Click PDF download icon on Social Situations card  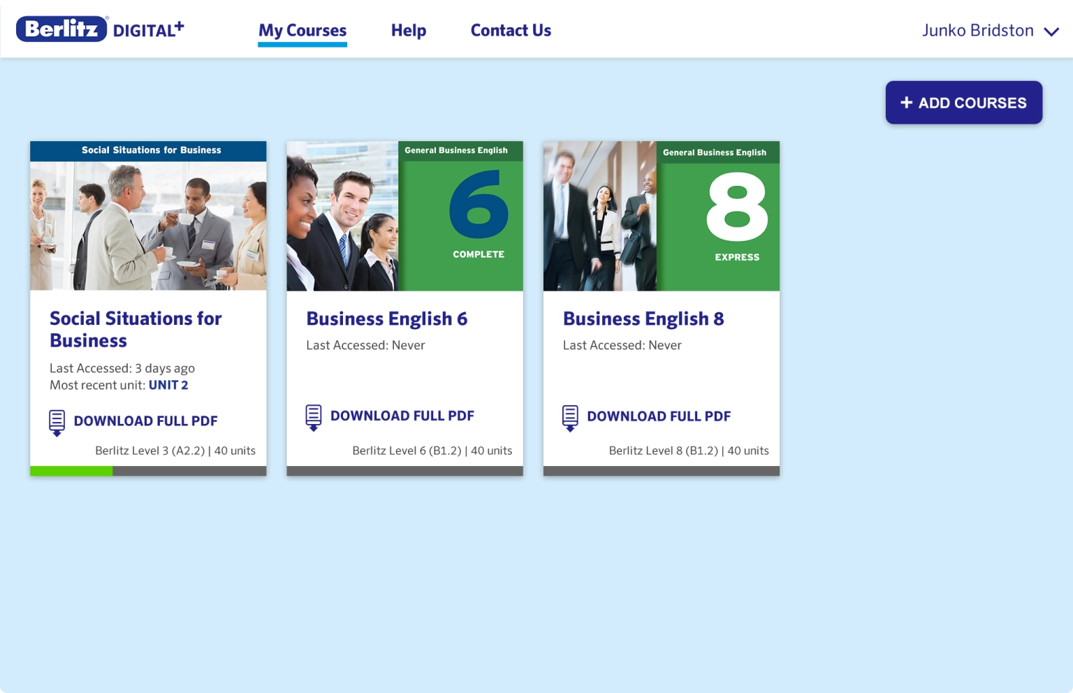tap(57, 423)
